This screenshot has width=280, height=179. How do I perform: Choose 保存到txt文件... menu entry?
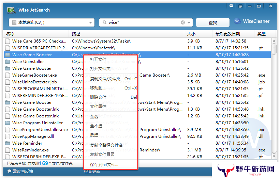pos(104,165)
